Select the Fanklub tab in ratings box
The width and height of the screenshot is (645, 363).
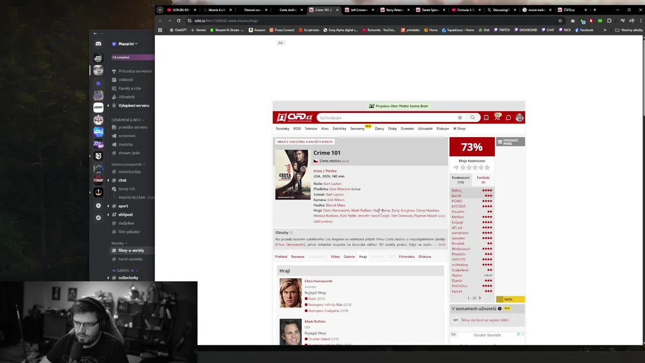tap(483, 179)
